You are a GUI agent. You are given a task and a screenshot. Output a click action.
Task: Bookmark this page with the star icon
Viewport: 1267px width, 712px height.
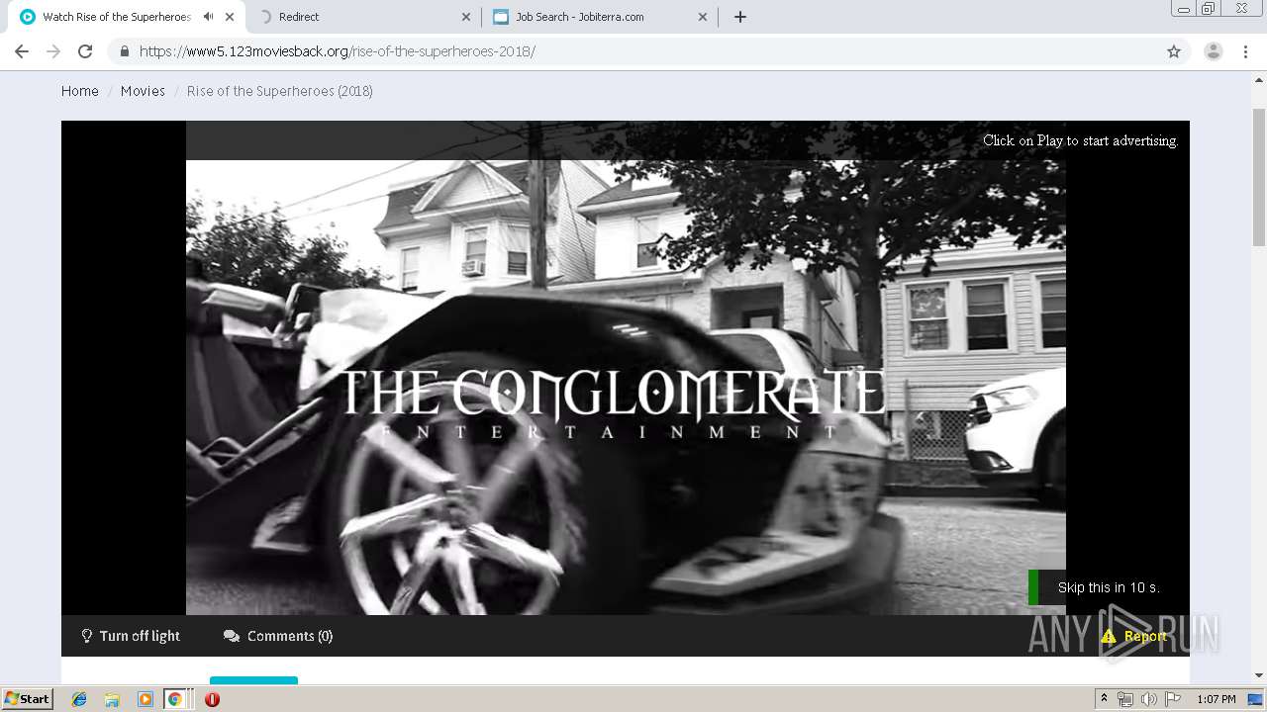tap(1174, 51)
